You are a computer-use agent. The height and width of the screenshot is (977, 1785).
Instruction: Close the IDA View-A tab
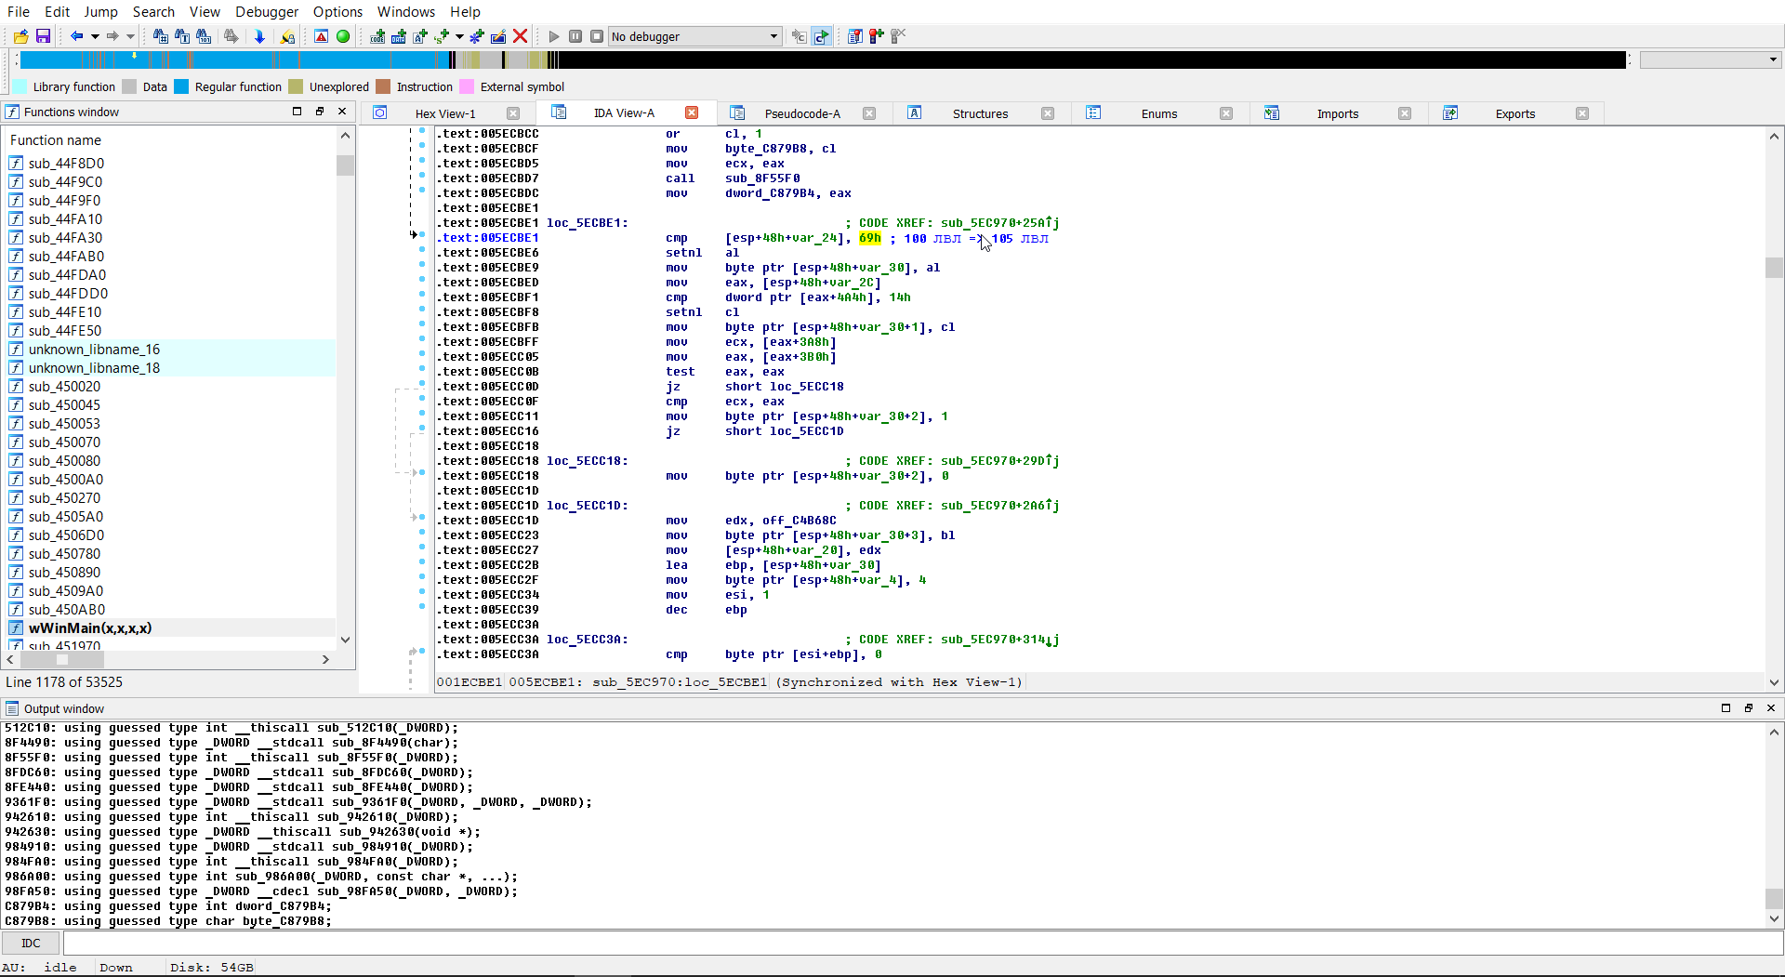(x=692, y=112)
